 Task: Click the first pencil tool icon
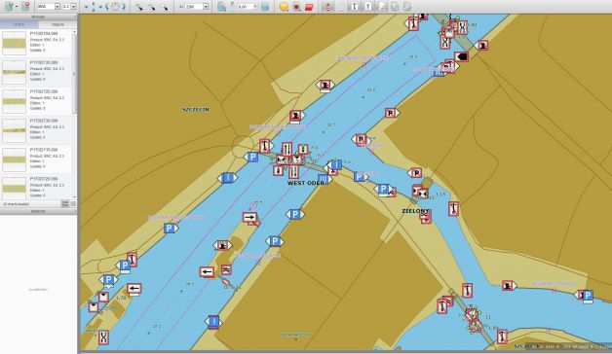139,7
